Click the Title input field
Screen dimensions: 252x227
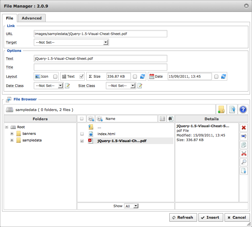pos(101,67)
